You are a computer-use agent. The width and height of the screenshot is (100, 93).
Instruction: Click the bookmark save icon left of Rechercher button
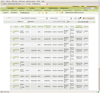(83, 18)
